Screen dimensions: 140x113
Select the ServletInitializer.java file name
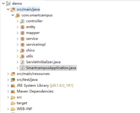pyautogui.click(x=43, y=62)
